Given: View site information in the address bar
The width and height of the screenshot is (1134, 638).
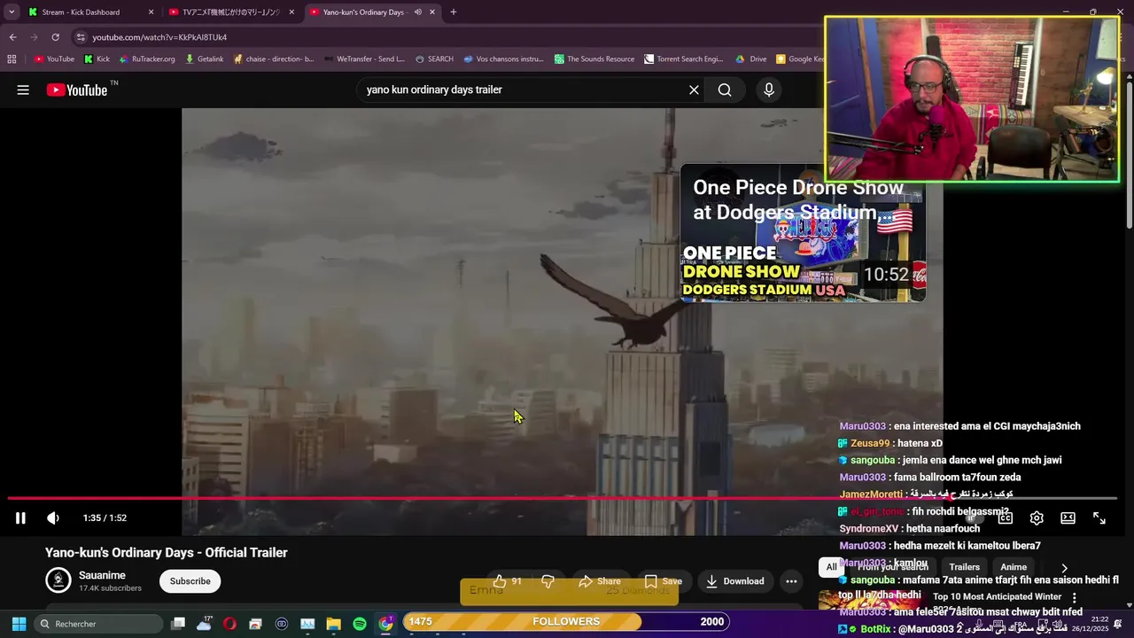Looking at the screenshot, I should [81, 37].
